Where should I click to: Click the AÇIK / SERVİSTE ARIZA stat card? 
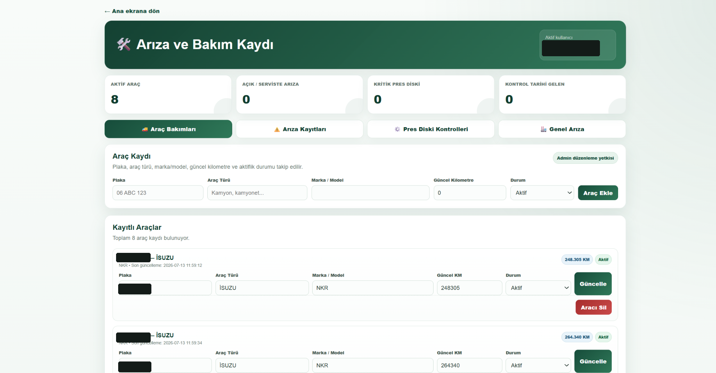click(x=300, y=95)
